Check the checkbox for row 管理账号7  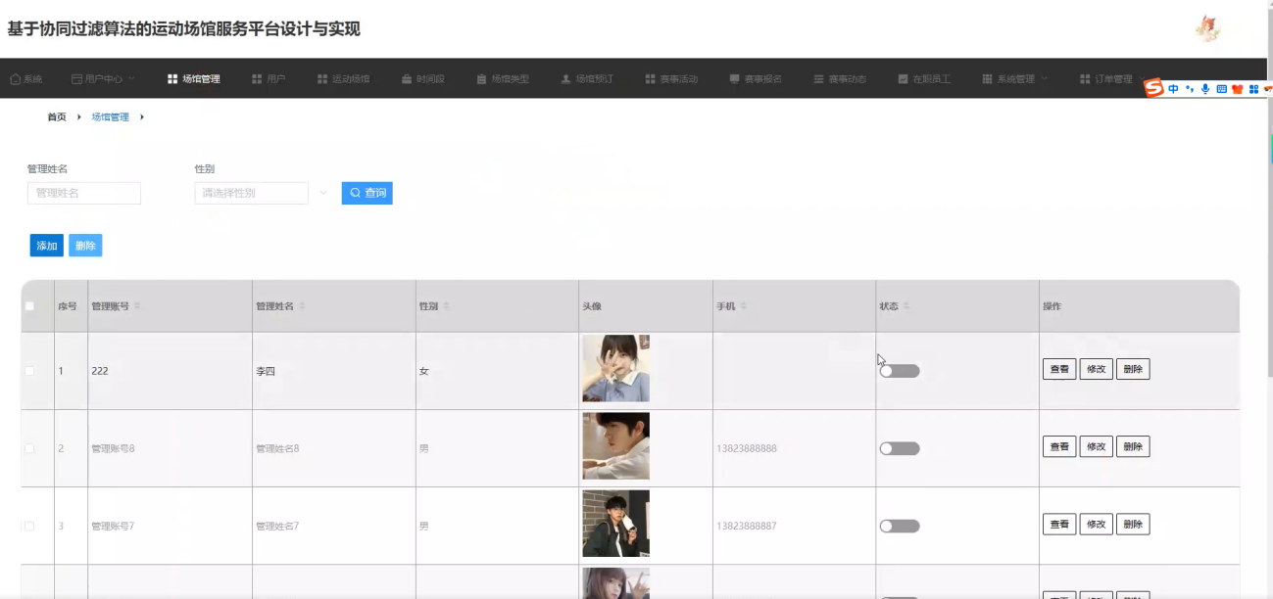29,526
